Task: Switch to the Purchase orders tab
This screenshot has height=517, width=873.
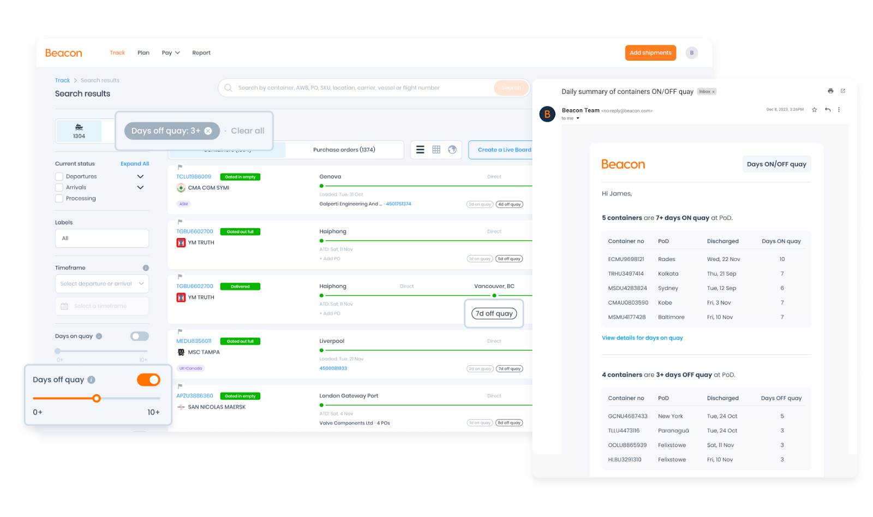Action: pyautogui.click(x=344, y=149)
